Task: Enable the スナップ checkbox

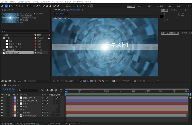Action: point(78,6)
